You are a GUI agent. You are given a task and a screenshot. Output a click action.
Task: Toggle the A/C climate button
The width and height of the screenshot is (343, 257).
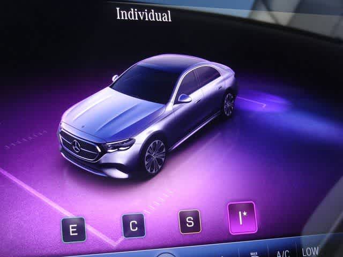(x=282, y=253)
